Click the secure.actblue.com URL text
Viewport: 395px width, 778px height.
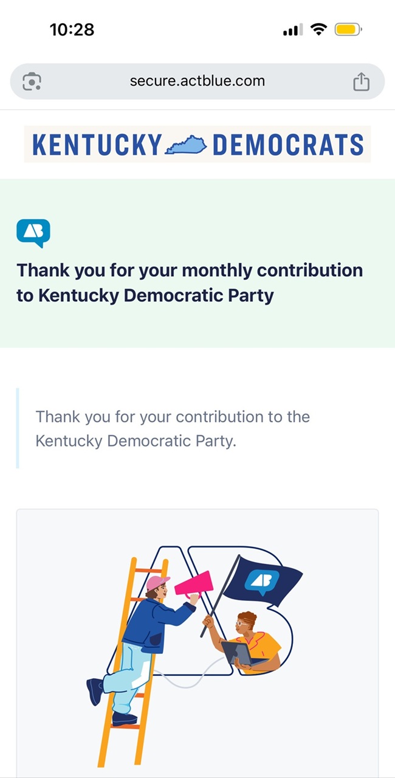197,82
